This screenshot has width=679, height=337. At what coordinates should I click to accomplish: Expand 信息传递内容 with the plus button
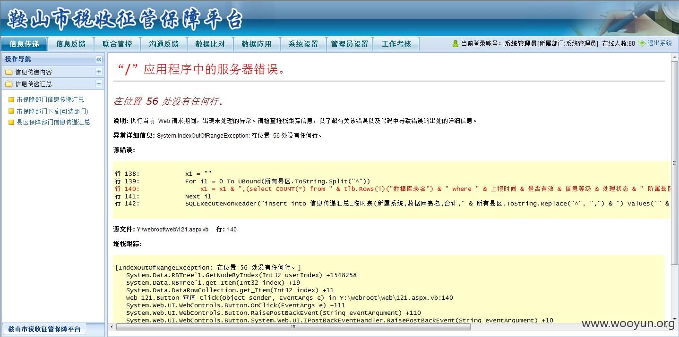click(x=99, y=72)
